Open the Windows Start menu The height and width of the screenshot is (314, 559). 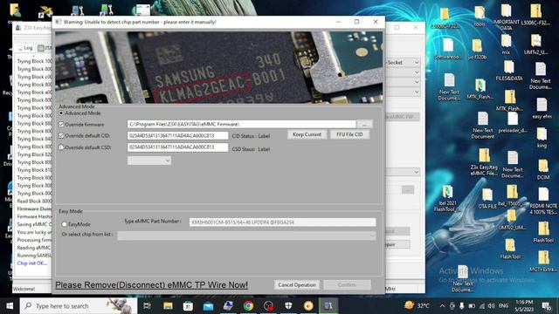pos(10,306)
